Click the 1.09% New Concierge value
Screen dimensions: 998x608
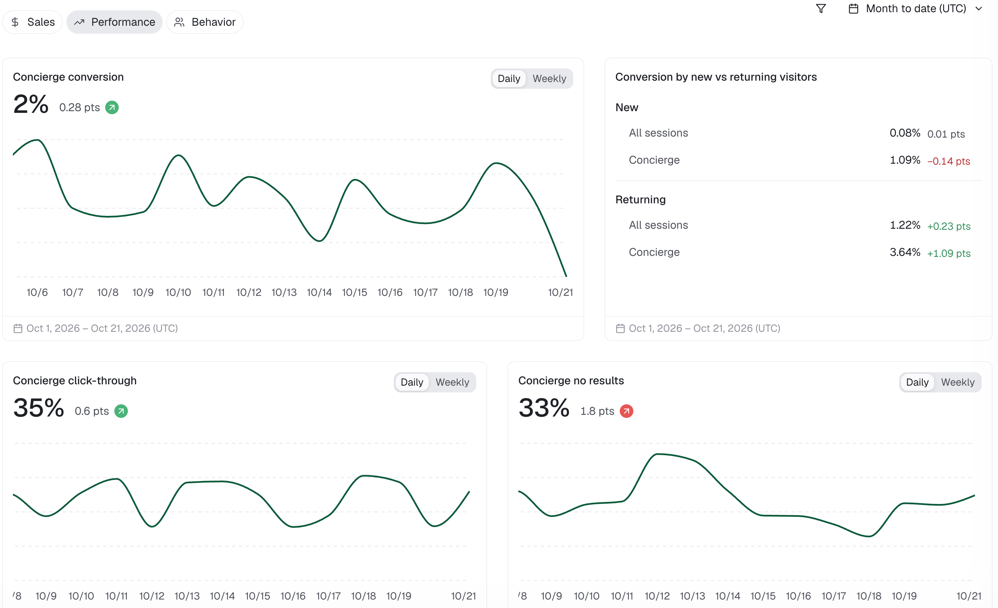coord(905,160)
